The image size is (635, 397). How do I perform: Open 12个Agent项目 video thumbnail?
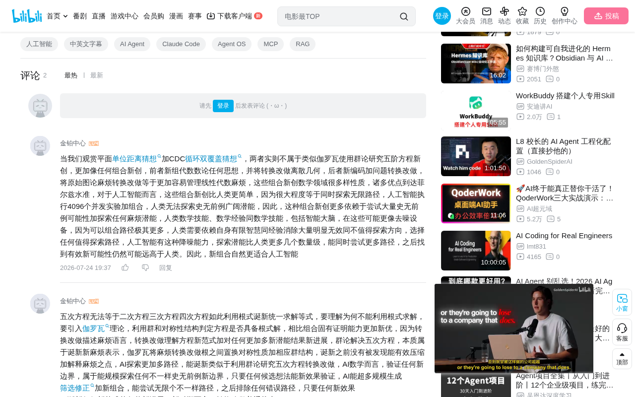[476, 385]
